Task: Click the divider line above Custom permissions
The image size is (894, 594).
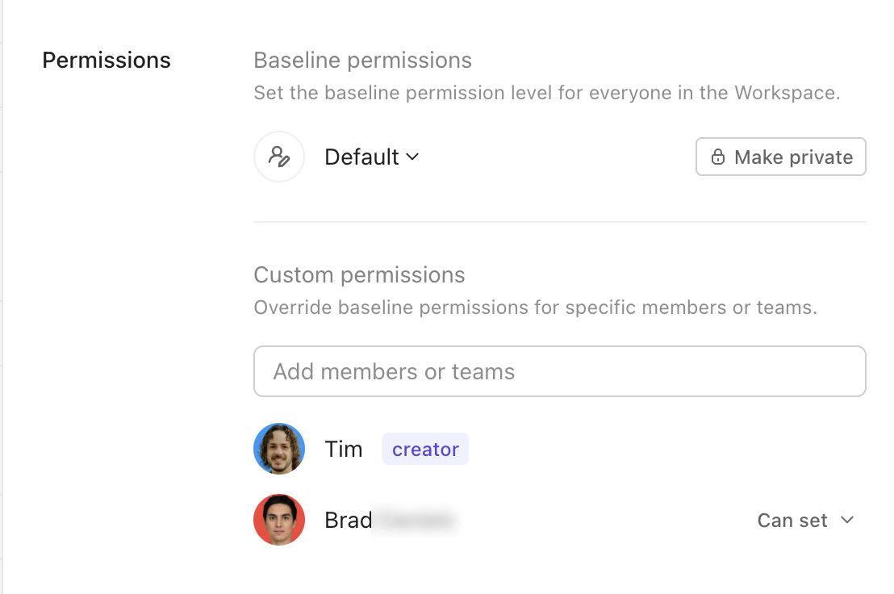Action: tap(560, 222)
